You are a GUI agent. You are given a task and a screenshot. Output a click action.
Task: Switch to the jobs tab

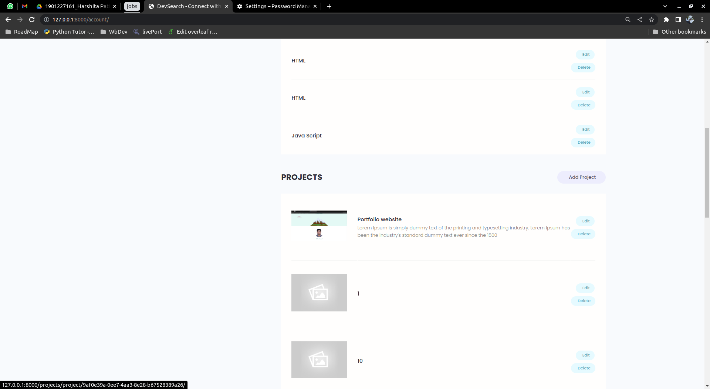[132, 6]
